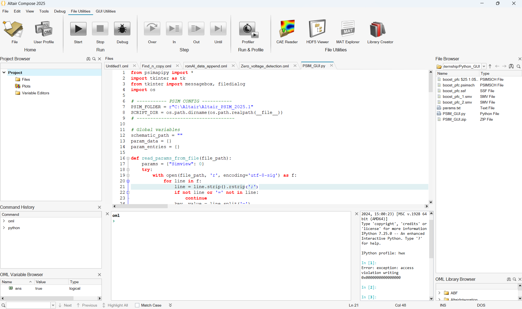Click the Stop run icon
This screenshot has height=309, width=522.
(x=100, y=29)
